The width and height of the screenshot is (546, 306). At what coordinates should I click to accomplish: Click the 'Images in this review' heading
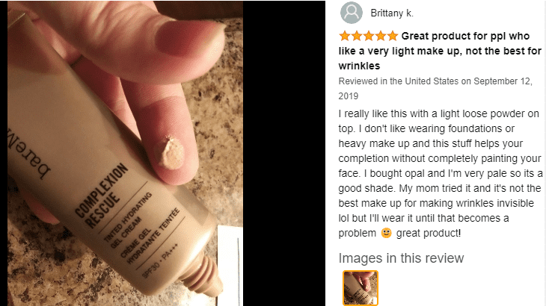(401, 258)
